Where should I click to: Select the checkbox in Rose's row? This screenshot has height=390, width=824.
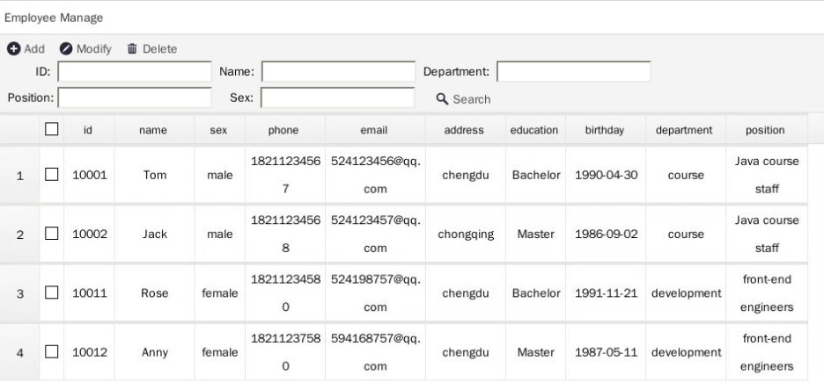pos(51,292)
